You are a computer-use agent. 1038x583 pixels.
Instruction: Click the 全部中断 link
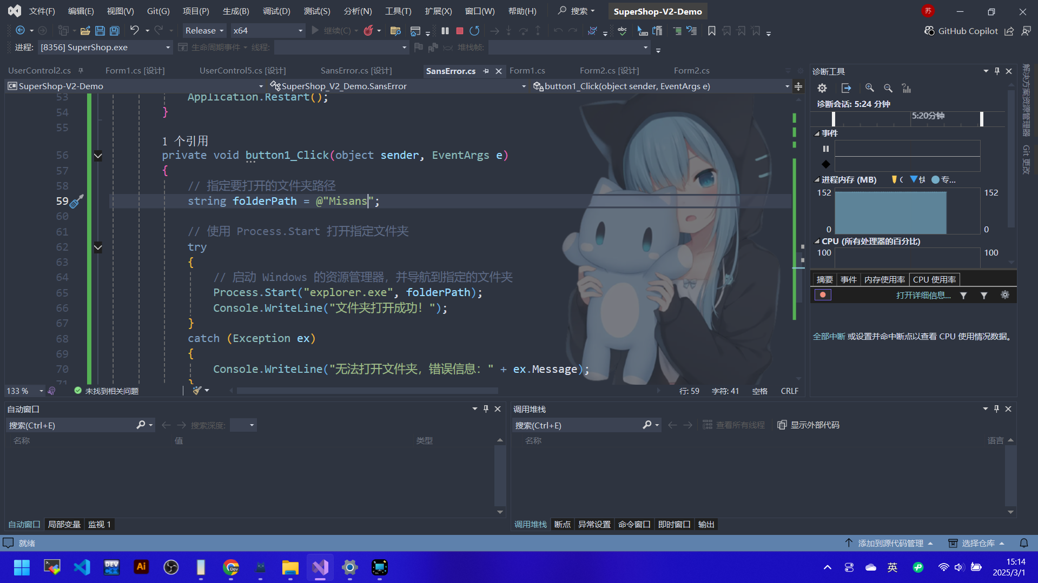pos(829,336)
